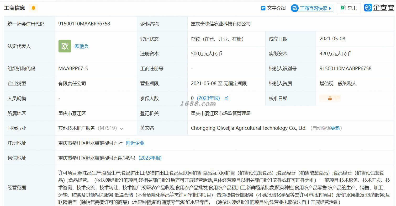Click the 英文名 field label

pos(147,128)
